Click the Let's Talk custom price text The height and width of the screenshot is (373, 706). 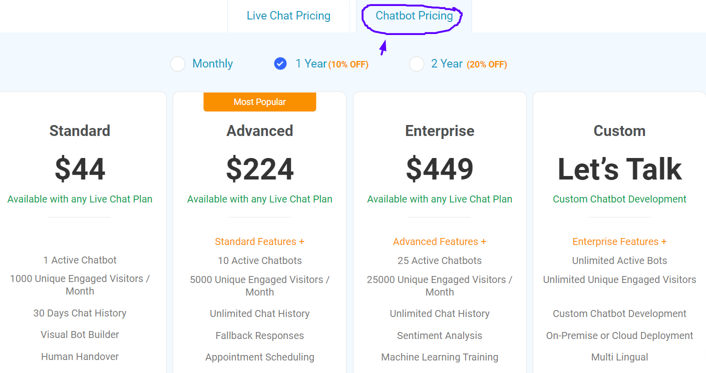(619, 168)
